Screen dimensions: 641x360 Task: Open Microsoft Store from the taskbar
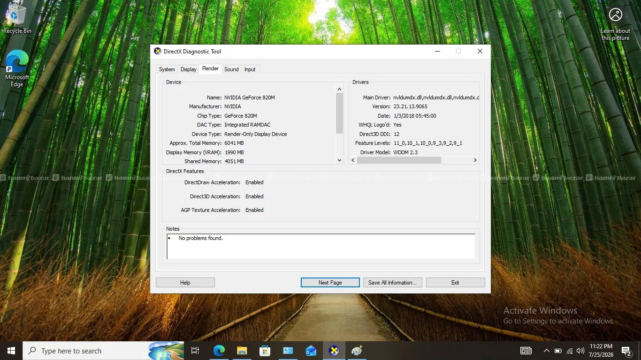point(265,351)
